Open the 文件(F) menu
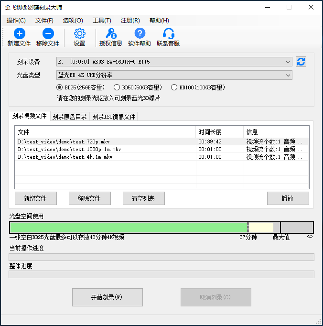The height and width of the screenshot is (326, 323). (x=44, y=21)
